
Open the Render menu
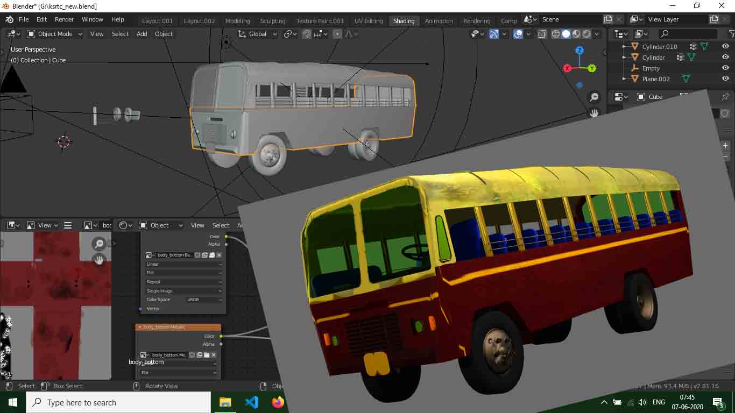(64, 19)
